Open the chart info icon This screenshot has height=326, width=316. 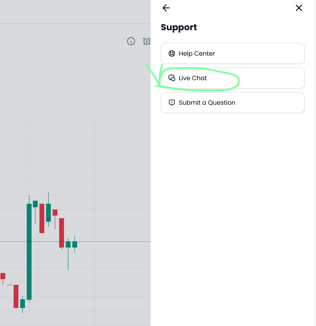(x=131, y=41)
